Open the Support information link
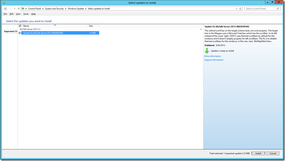Screen dimensions: 285x161 [x=214, y=60]
